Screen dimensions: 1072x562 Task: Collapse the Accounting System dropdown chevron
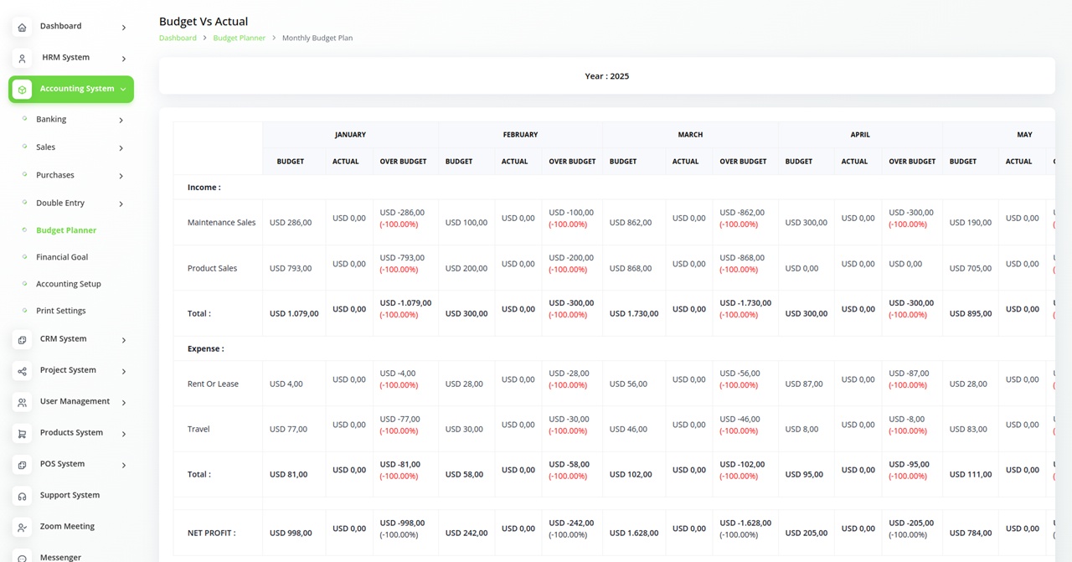click(123, 90)
